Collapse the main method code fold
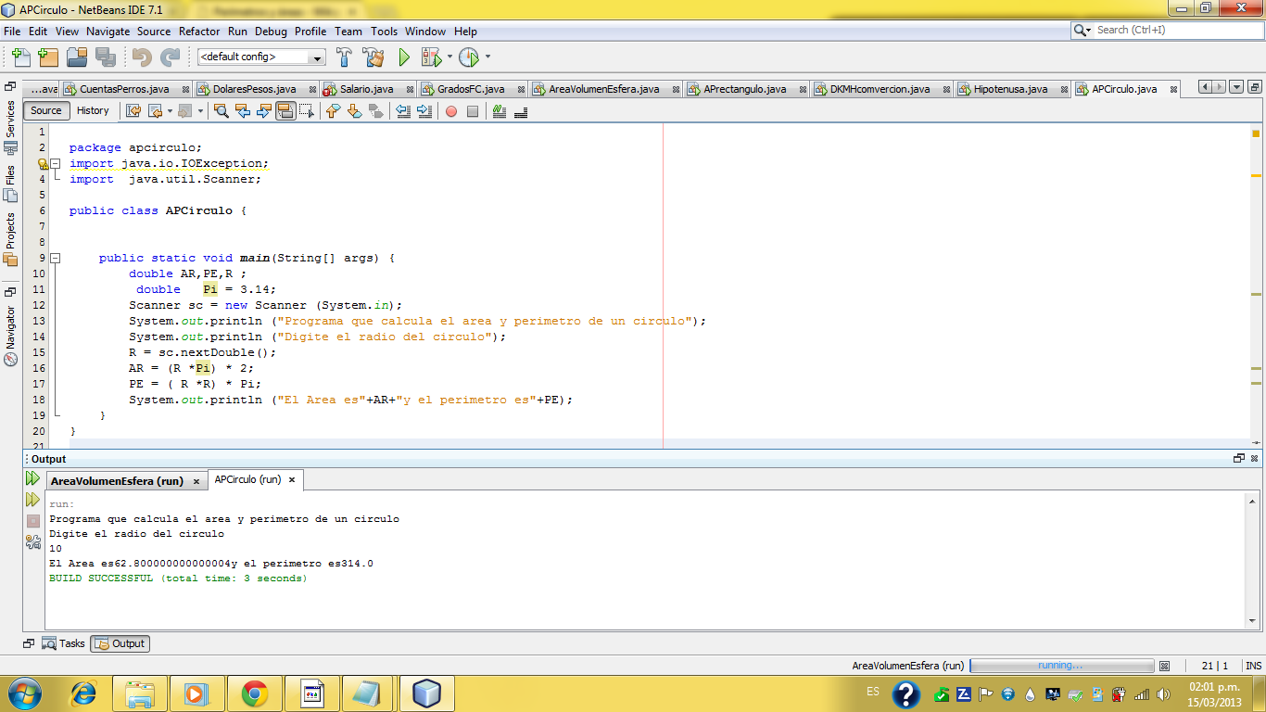This screenshot has height=712, width=1266. pyautogui.click(x=56, y=258)
